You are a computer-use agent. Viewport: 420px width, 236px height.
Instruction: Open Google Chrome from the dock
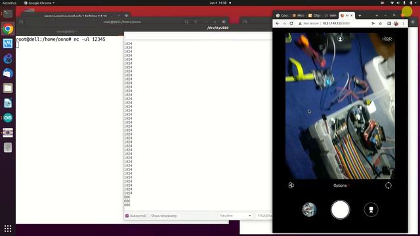coord(8,29)
